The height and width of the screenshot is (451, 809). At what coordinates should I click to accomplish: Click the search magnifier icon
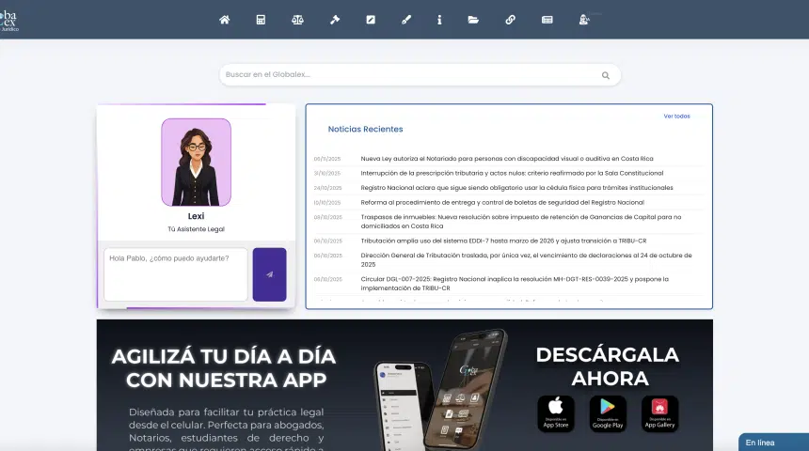(606, 75)
